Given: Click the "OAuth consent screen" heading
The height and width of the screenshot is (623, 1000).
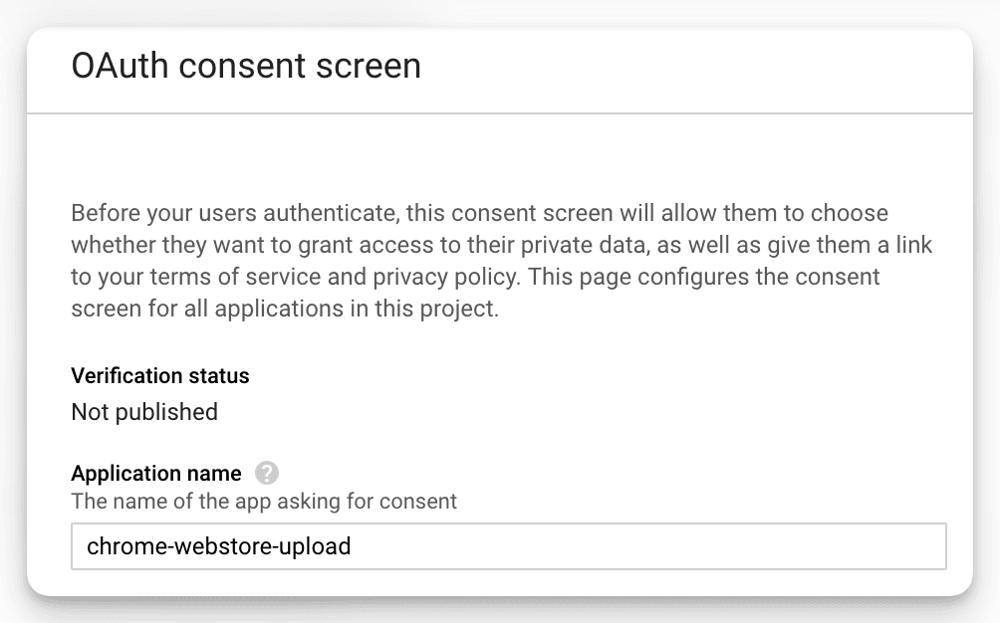Looking at the screenshot, I should point(246,67).
